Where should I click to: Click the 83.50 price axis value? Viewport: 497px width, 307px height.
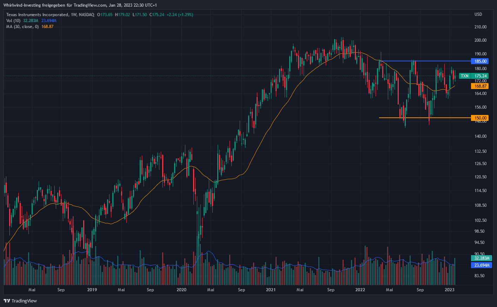coord(479,276)
